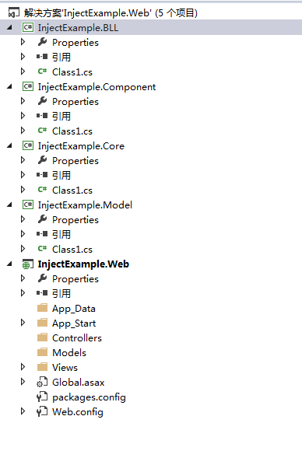Click the web project globe icon for InjectExample.Web
Screen dimensions: 302x458
28,264
